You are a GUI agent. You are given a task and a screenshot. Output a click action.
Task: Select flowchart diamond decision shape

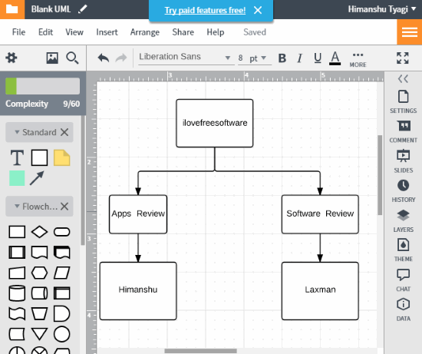pos(40,232)
